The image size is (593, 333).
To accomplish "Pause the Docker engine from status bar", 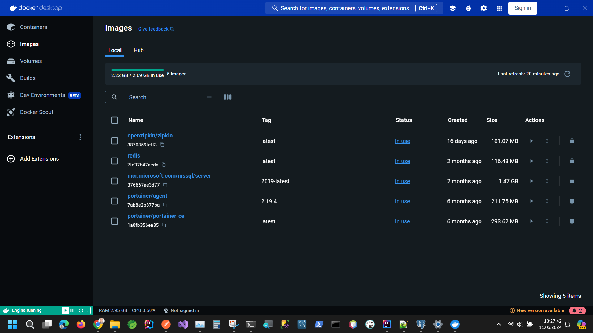I will tap(72, 310).
